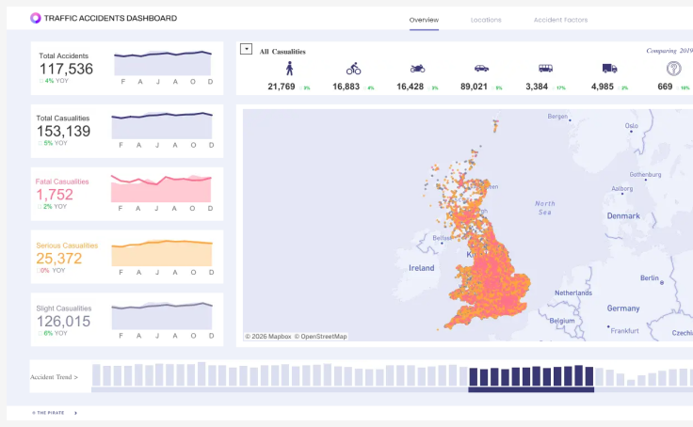Select the bus casualties icon
This screenshot has width=693, height=427.
pyautogui.click(x=545, y=69)
